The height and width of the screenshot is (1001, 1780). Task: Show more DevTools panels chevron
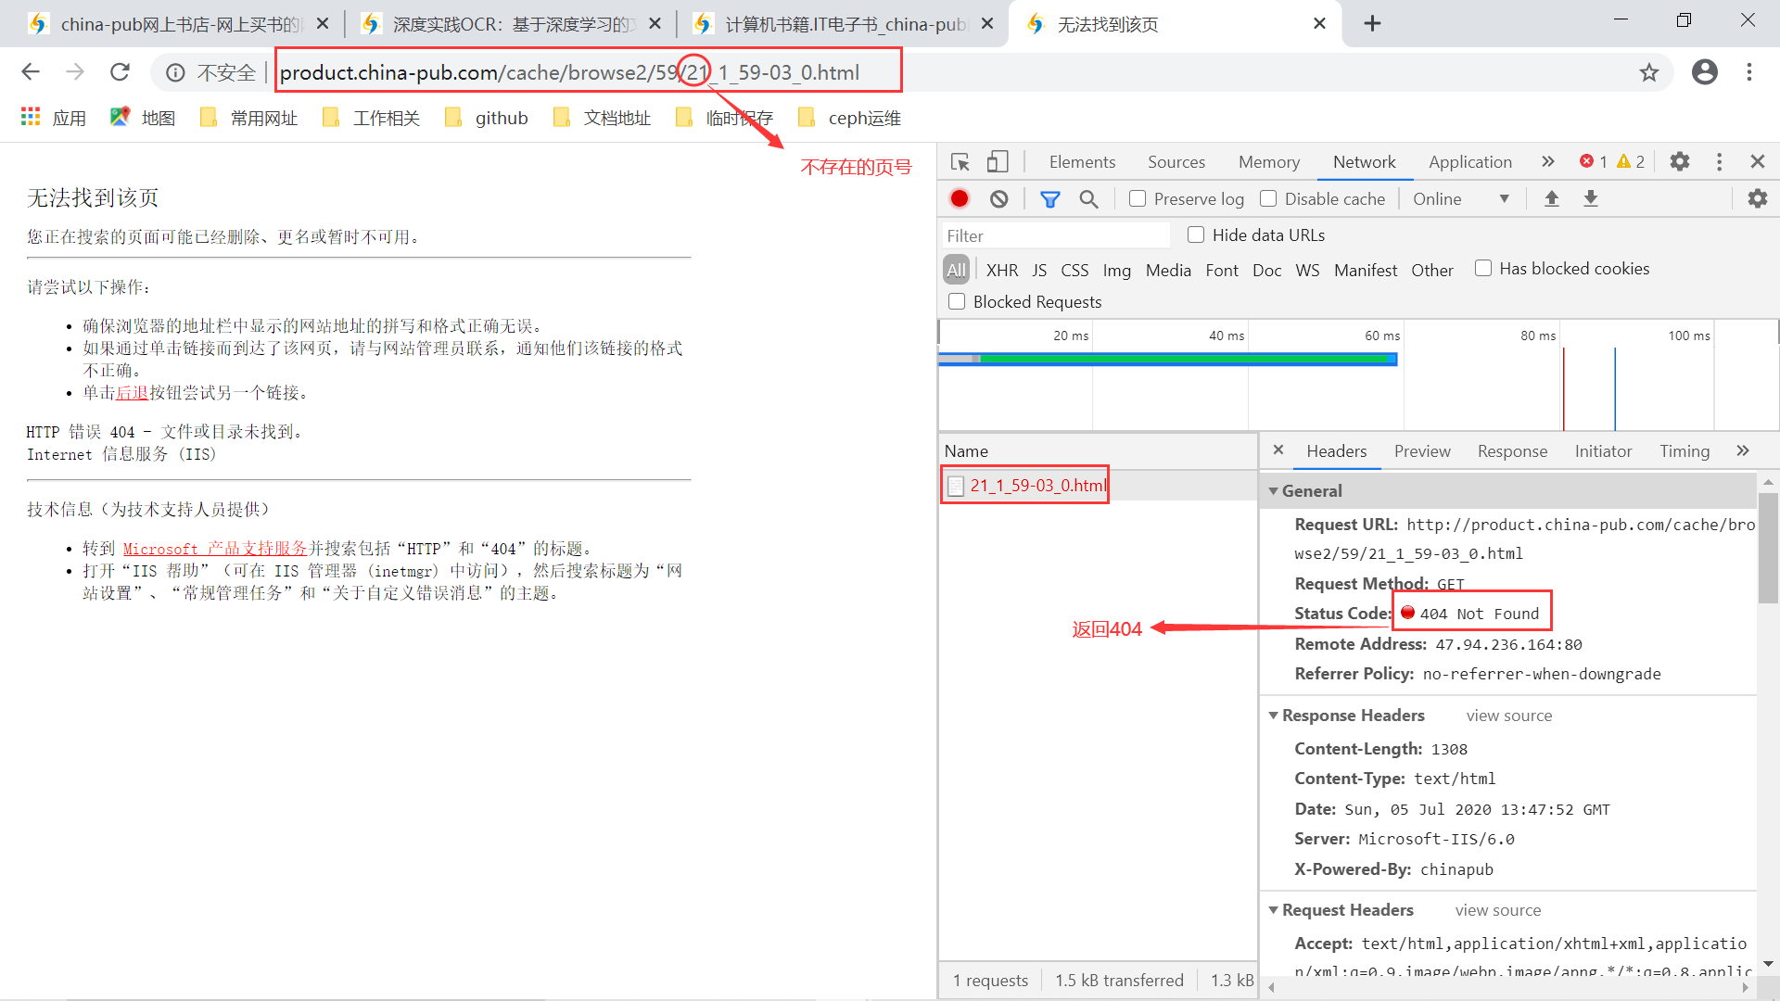click(1547, 161)
